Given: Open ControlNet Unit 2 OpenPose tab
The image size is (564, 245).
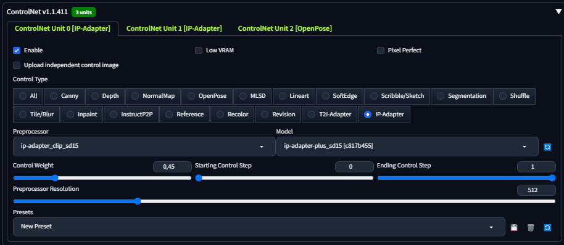Looking at the screenshot, I should tap(285, 29).
